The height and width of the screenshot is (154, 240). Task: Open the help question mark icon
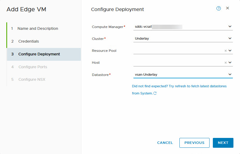219,8
